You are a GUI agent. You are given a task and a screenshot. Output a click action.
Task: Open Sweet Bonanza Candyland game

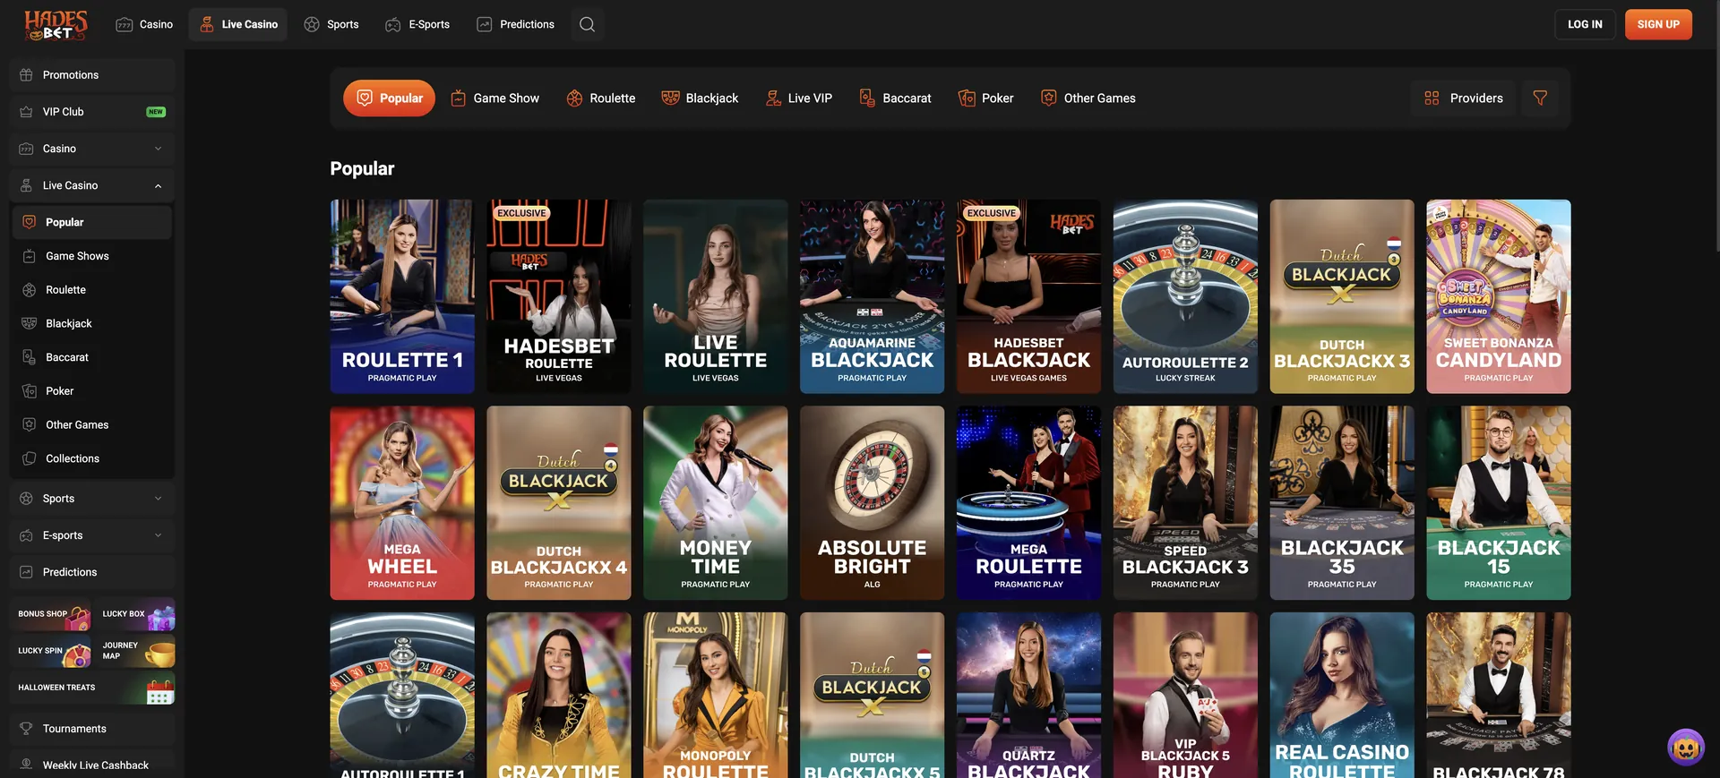(1499, 296)
